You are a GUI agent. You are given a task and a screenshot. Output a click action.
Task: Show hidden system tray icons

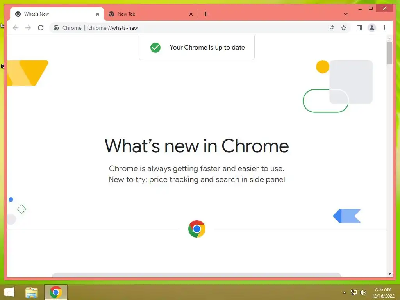click(344, 293)
